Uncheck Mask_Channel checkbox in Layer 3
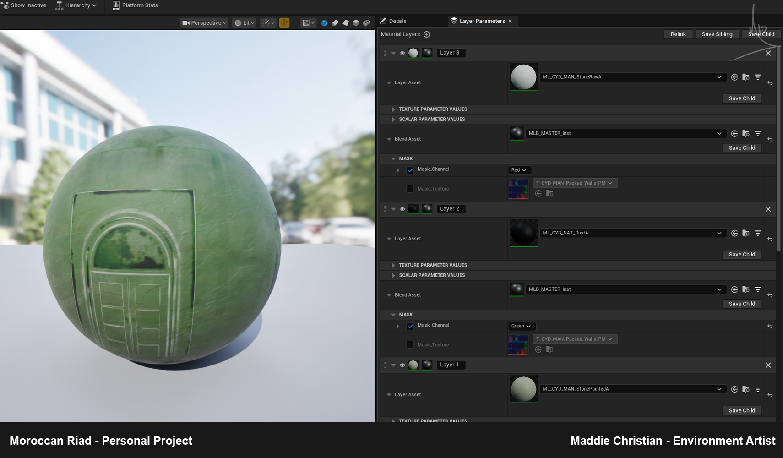Image resolution: width=783 pixels, height=458 pixels. coord(410,170)
